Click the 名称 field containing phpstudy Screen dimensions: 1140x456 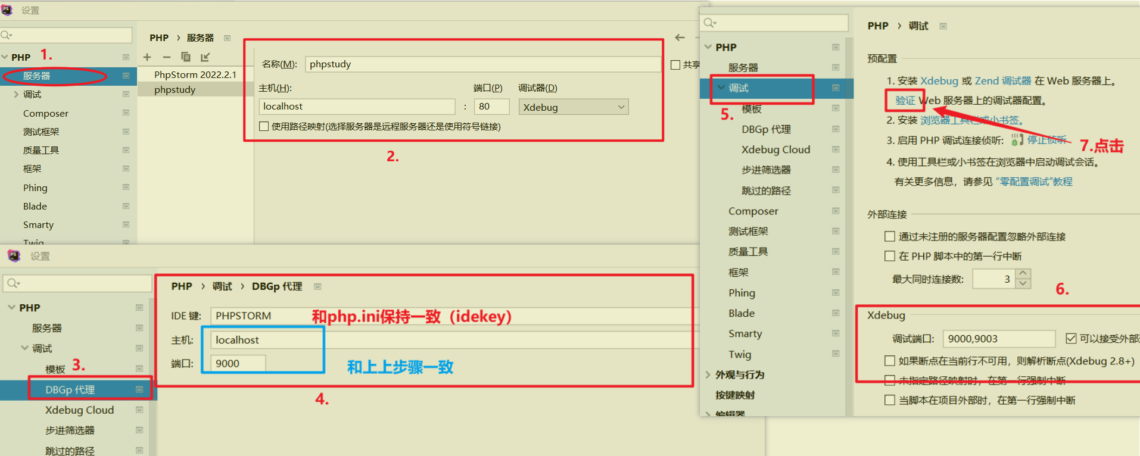(483, 64)
